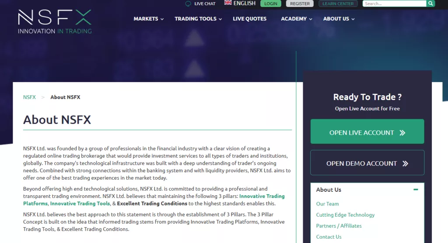Open Contact Us sidebar link
The width and height of the screenshot is (448, 243).
click(x=329, y=237)
